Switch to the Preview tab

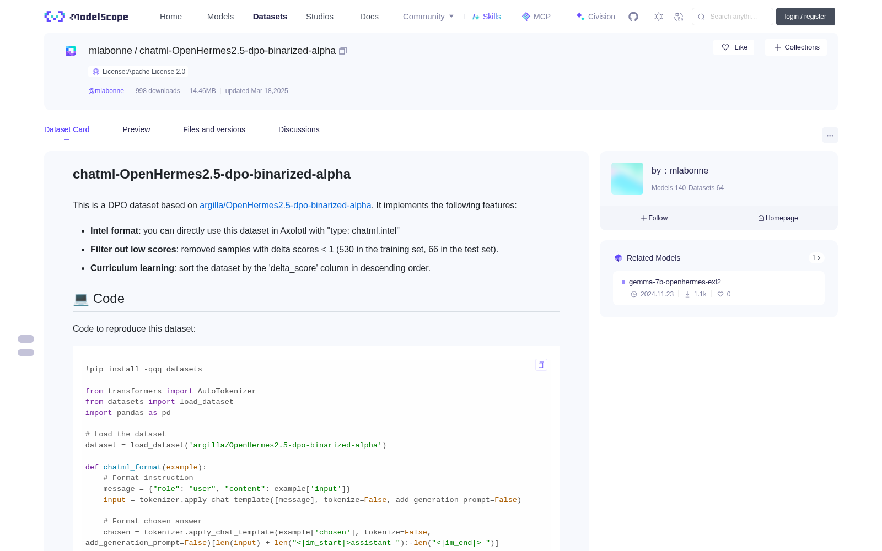[x=136, y=129]
